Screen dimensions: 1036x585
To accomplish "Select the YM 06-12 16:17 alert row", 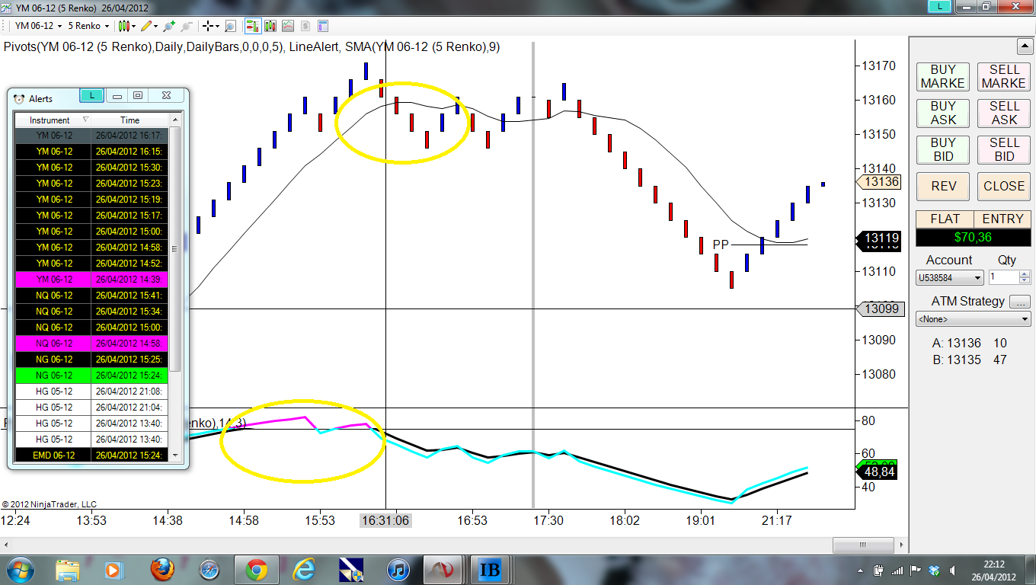I will 91,136.
